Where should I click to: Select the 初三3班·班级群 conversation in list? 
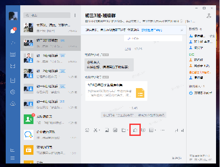[51, 43]
